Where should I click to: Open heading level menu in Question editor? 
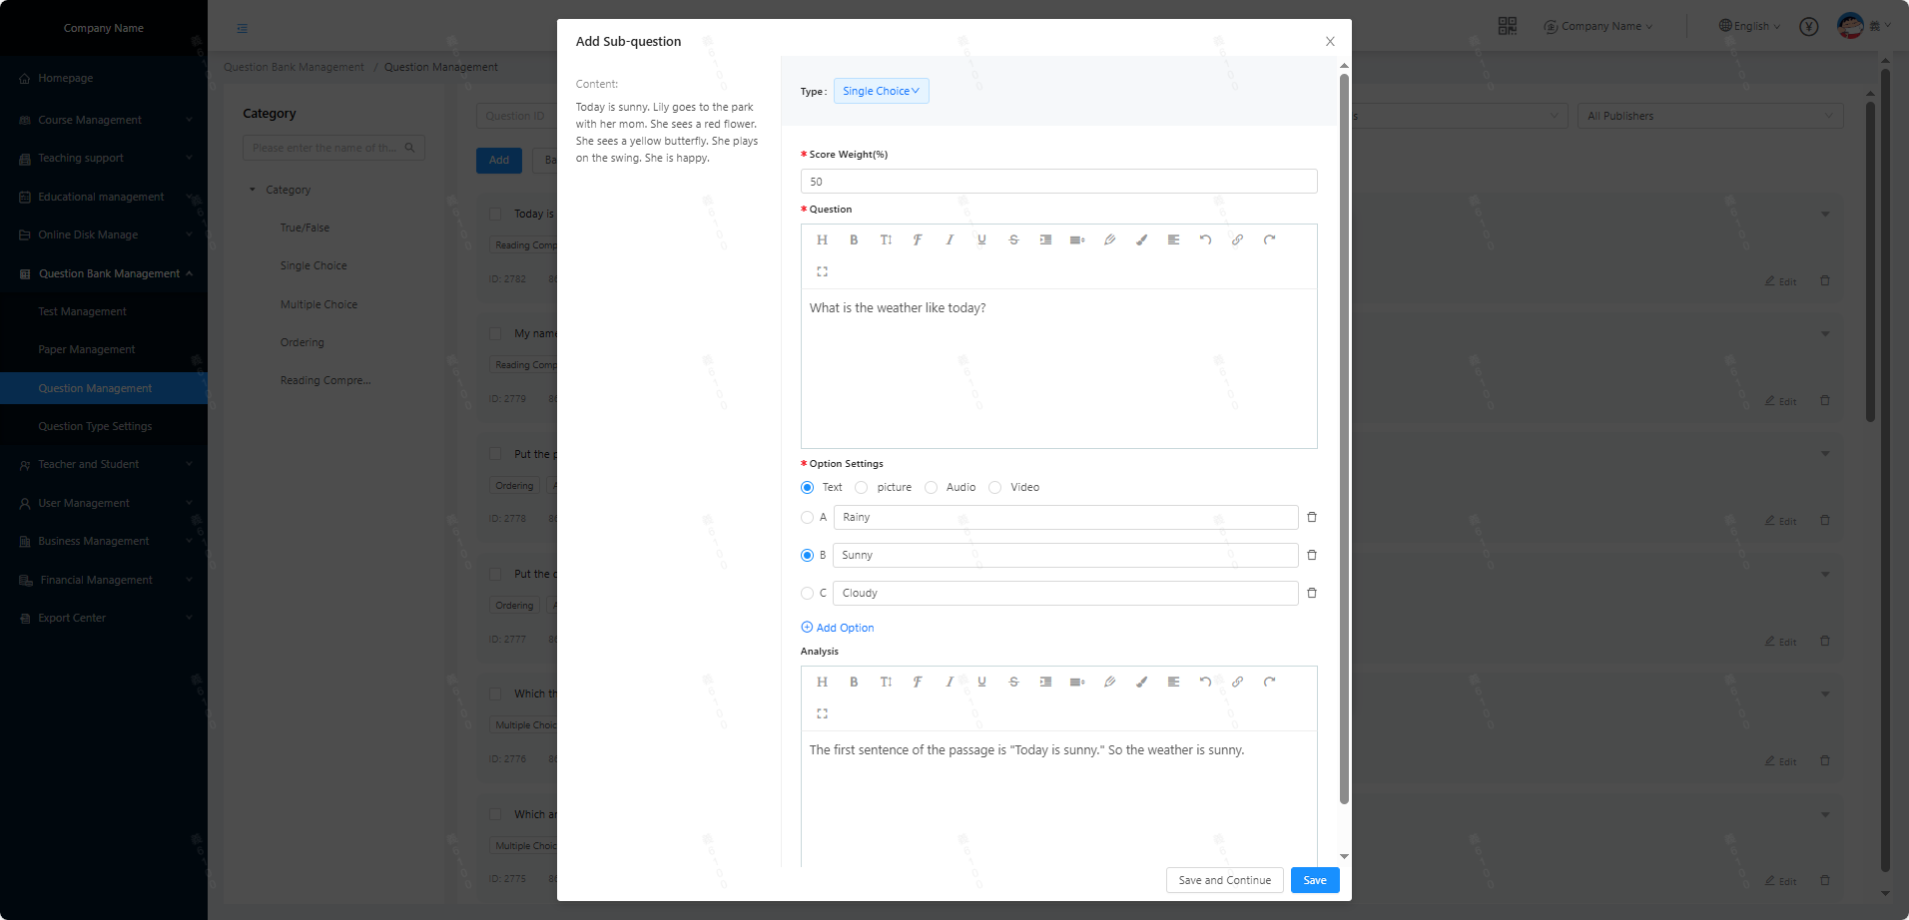coord(822,239)
